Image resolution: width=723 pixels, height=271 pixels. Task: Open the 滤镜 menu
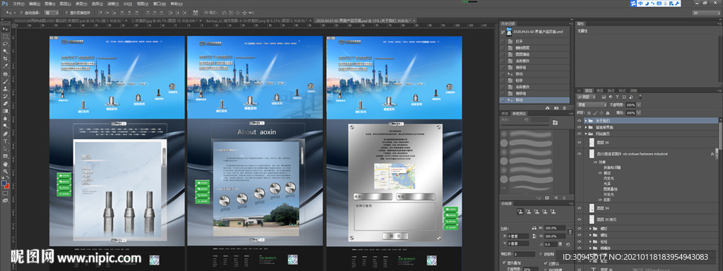tap(112, 4)
